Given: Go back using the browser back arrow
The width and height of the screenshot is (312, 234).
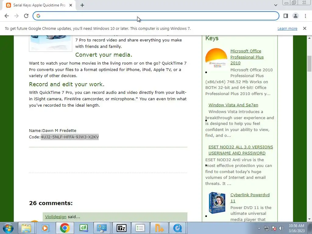Looking at the screenshot, I should pyautogui.click(x=7, y=16).
